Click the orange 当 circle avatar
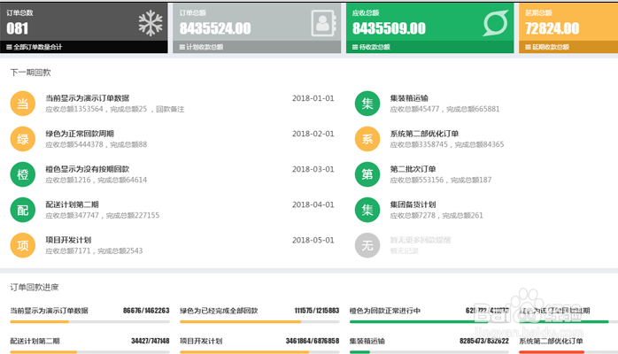This screenshot has height=354, width=618. click(23, 104)
